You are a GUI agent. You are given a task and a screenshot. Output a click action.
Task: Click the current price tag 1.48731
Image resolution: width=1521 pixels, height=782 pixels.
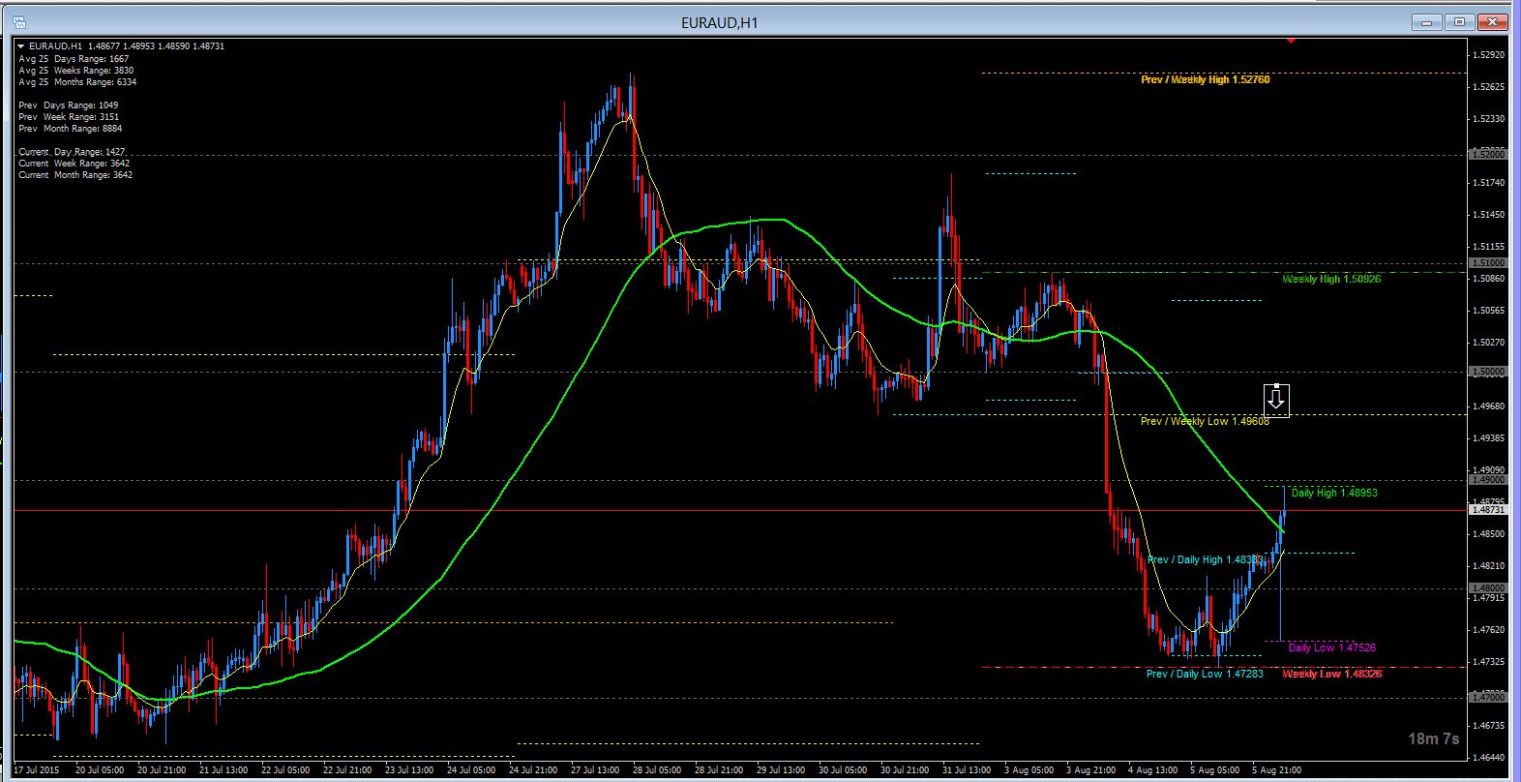pos(1487,510)
